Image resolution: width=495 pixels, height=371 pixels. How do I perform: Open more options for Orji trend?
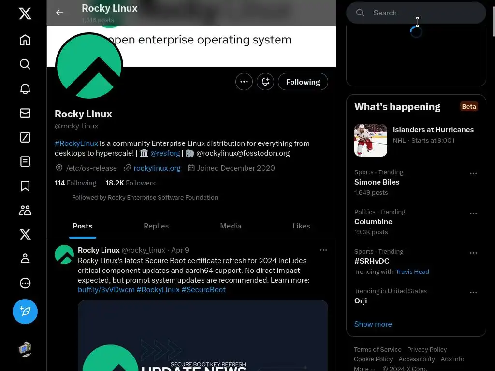click(473, 292)
